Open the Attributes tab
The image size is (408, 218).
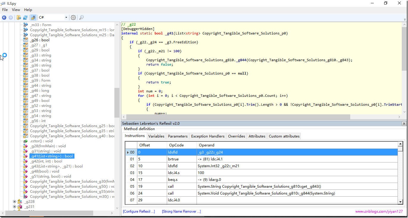click(257, 136)
